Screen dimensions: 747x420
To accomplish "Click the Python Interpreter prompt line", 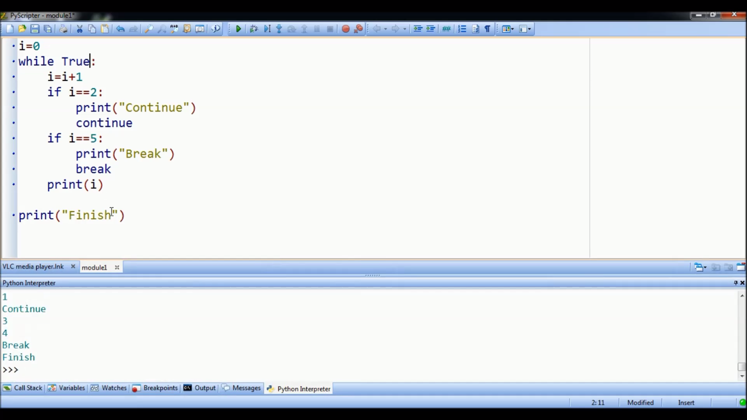I will pyautogui.click(x=10, y=370).
